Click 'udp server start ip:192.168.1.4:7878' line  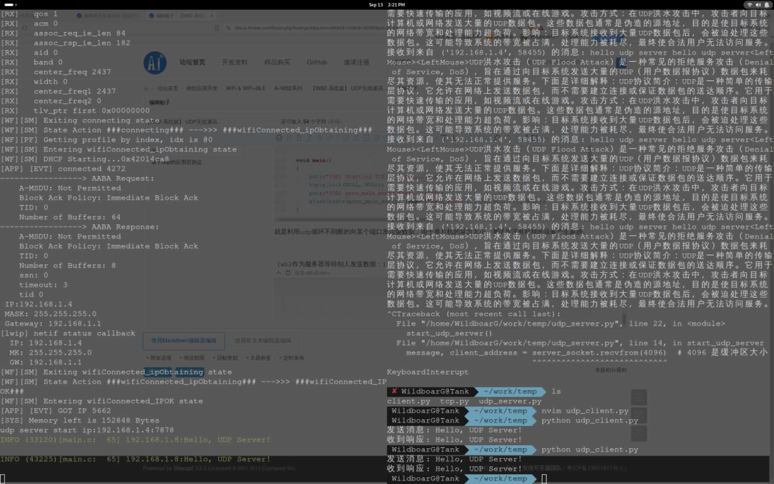click(87, 430)
